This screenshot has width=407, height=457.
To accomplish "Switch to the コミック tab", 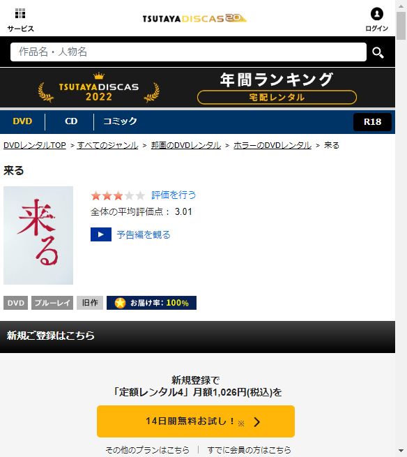I will 120,121.
